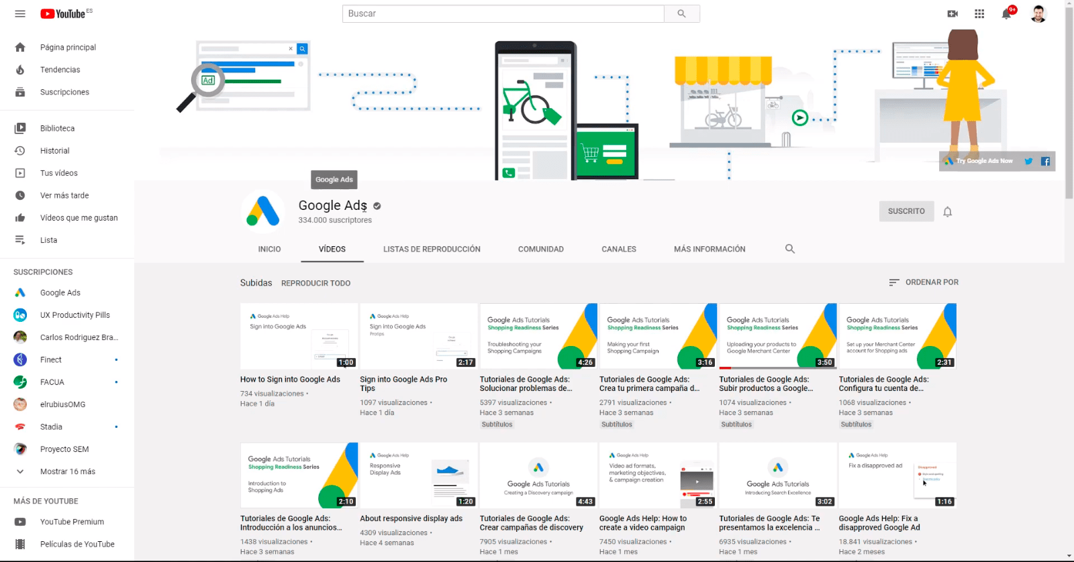1074x562 pixels.
Task: Open Solucionar problemas video thumbnail
Action: (x=538, y=336)
